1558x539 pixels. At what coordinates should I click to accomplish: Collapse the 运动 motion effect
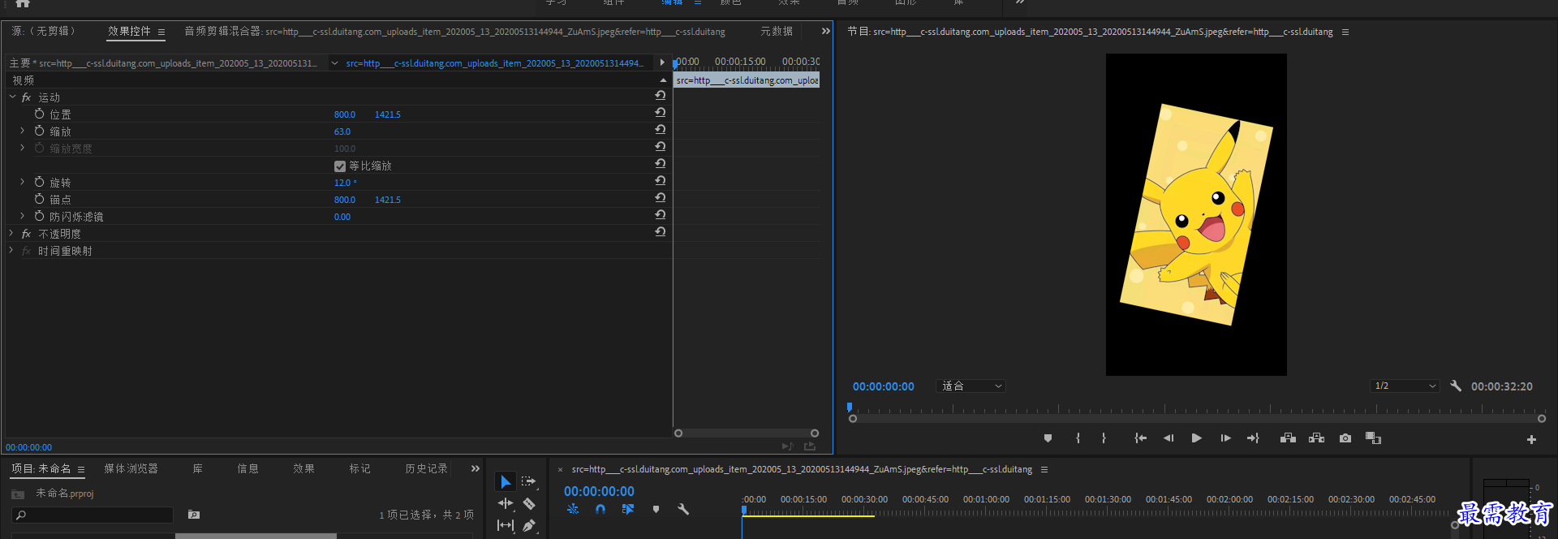pyautogui.click(x=12, y=97)
